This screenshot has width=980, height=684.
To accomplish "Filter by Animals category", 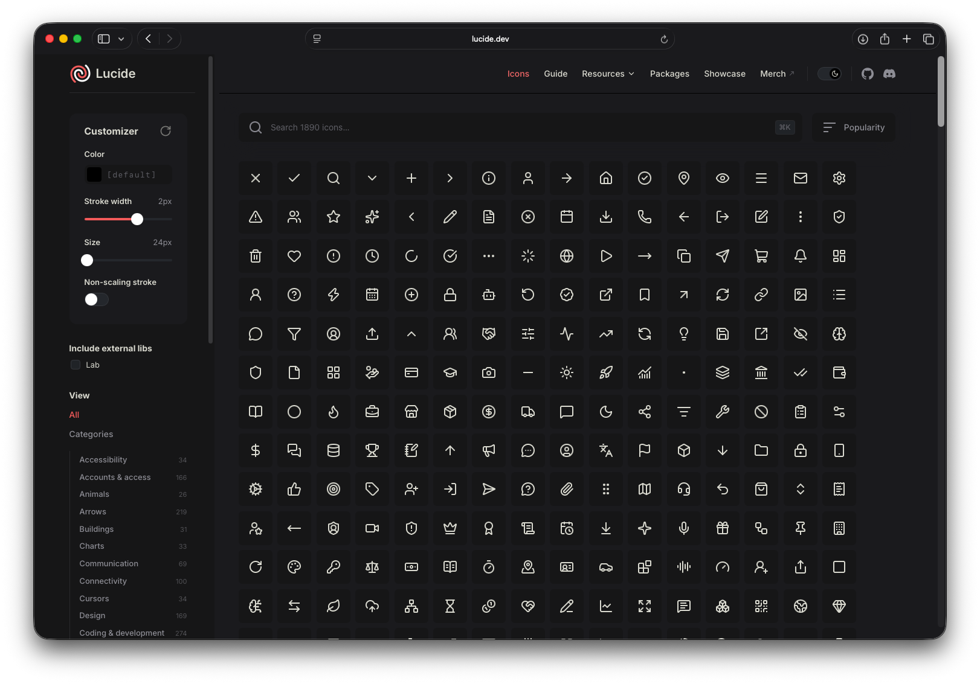I will (x=133, y=494).
